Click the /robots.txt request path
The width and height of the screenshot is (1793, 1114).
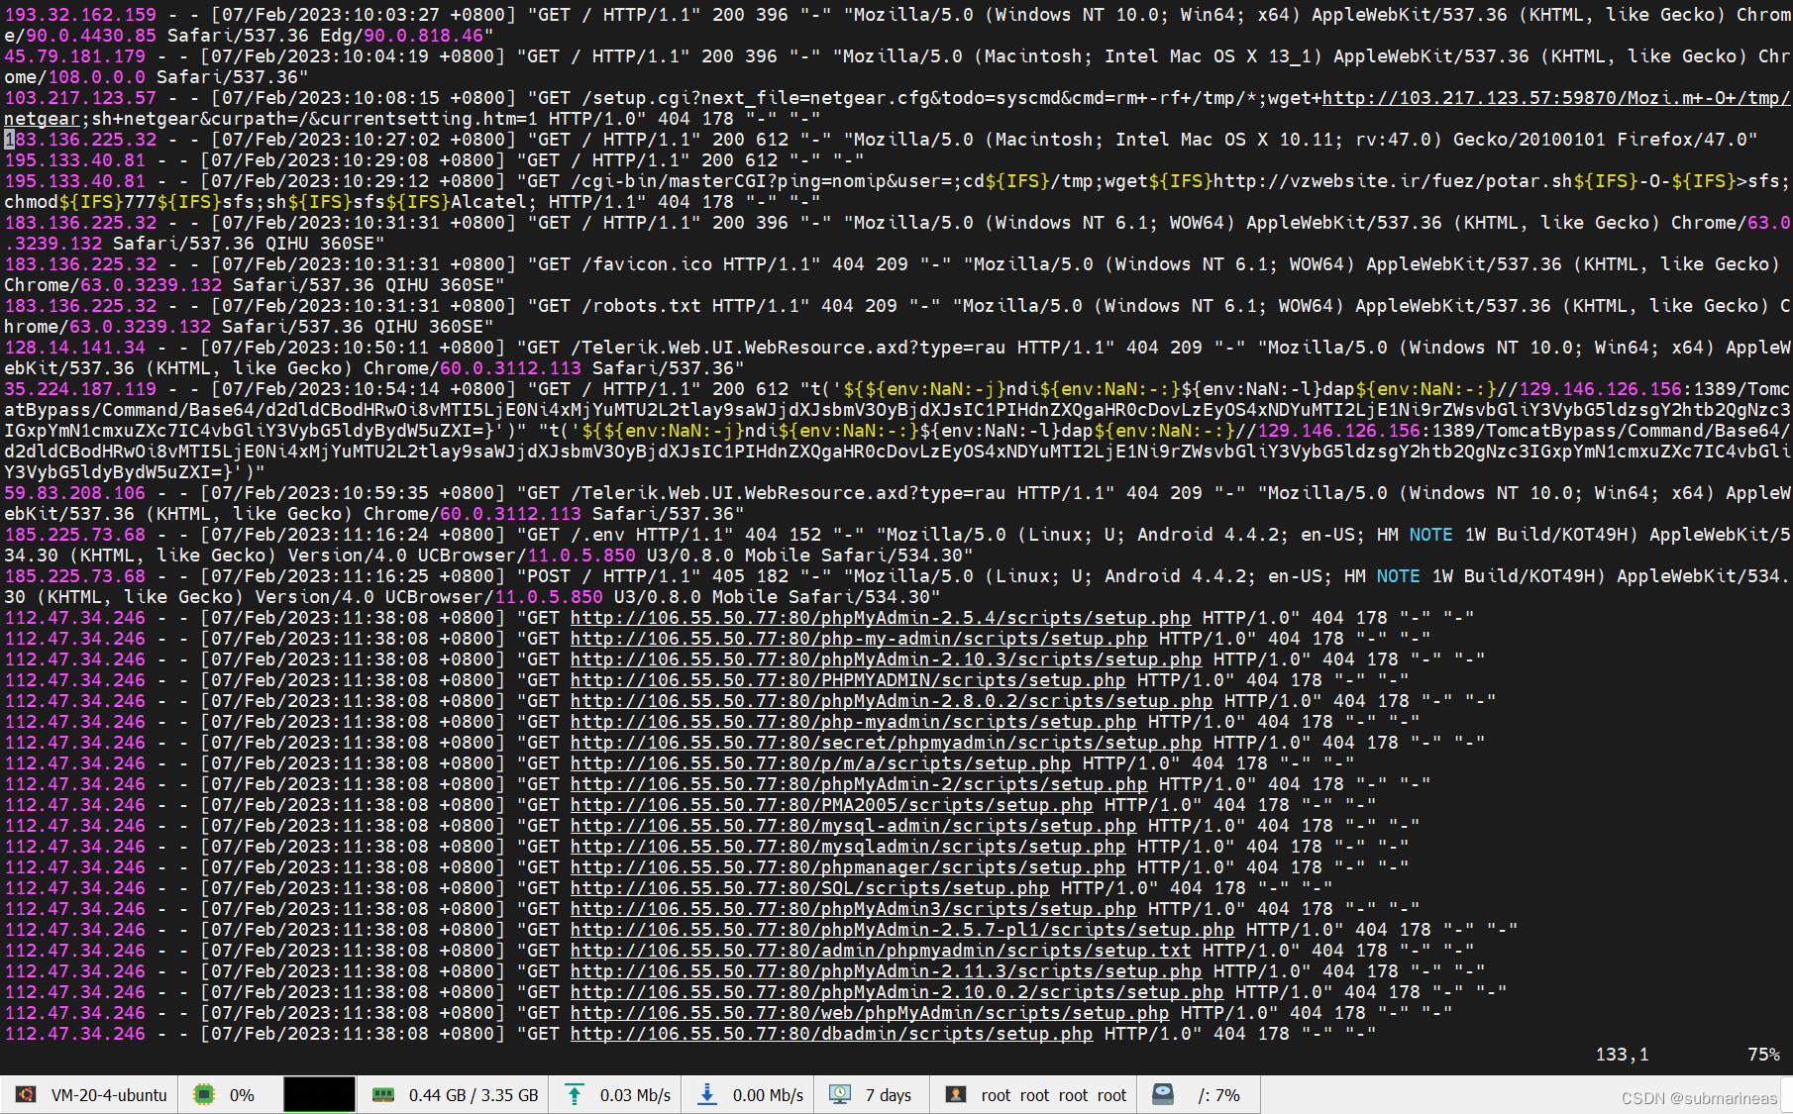(641, 306)
